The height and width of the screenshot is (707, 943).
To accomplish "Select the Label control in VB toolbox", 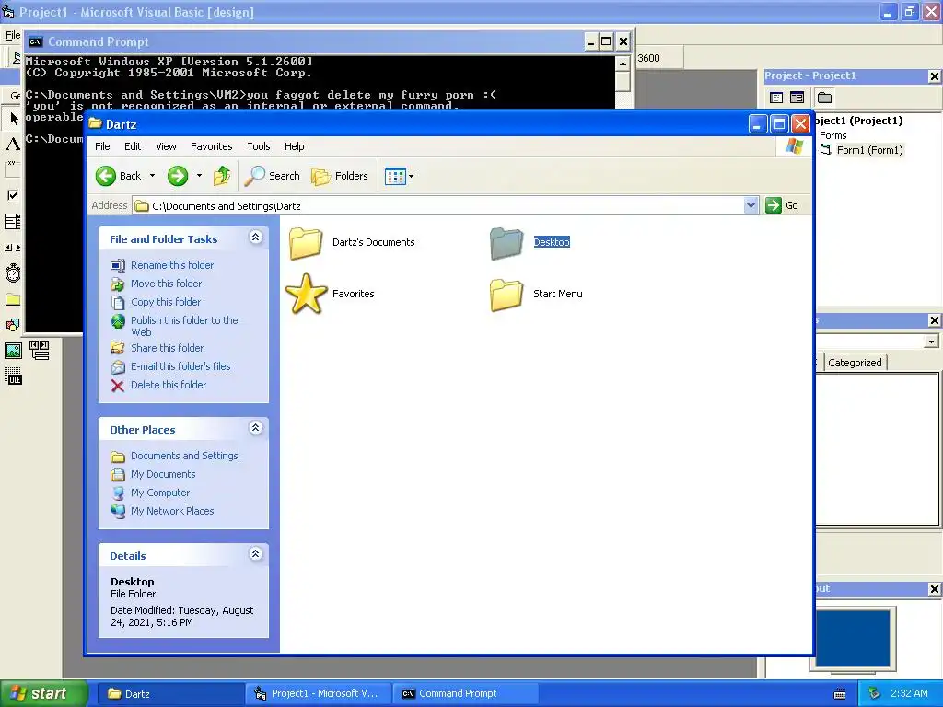I will point(13,144).
